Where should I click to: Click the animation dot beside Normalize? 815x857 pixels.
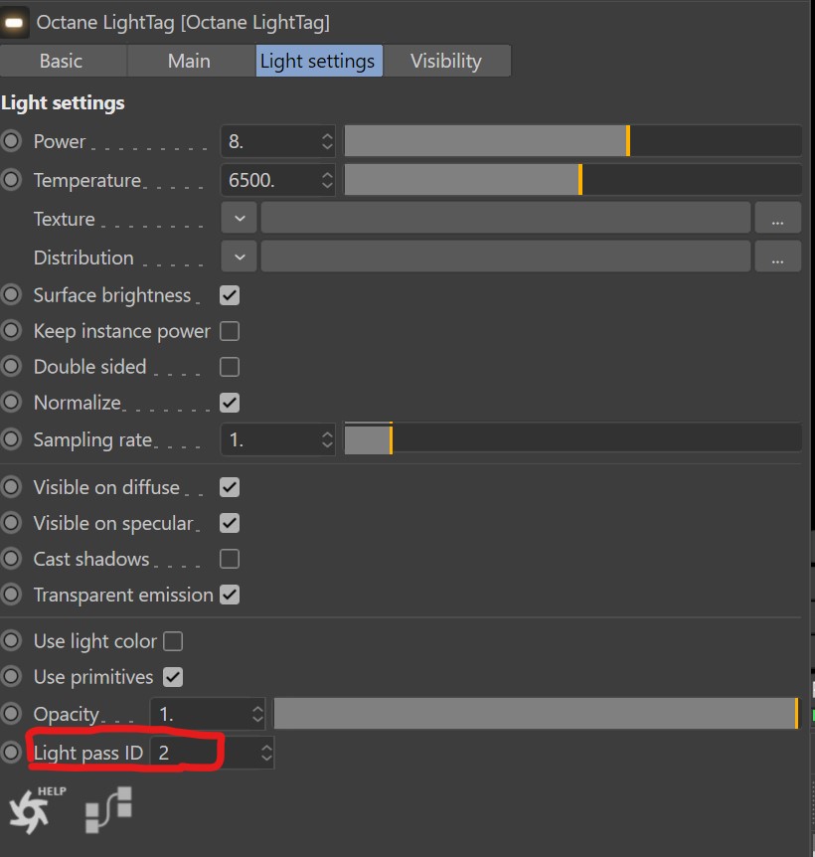click(x=11, y=403)
